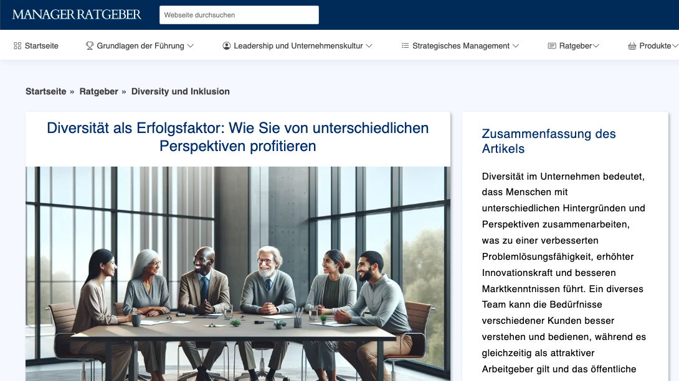
Task: Click the Webseite durchsuchen search field
Action: [x=239, y=15]
